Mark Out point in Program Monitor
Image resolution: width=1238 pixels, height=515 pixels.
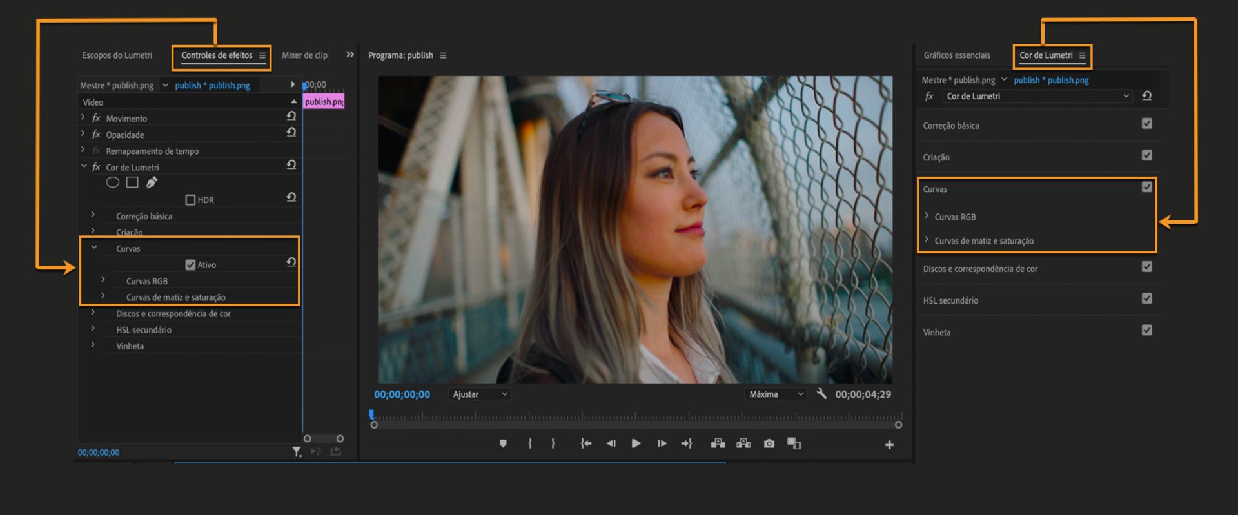pyautogui.click(x=553, y=443)
